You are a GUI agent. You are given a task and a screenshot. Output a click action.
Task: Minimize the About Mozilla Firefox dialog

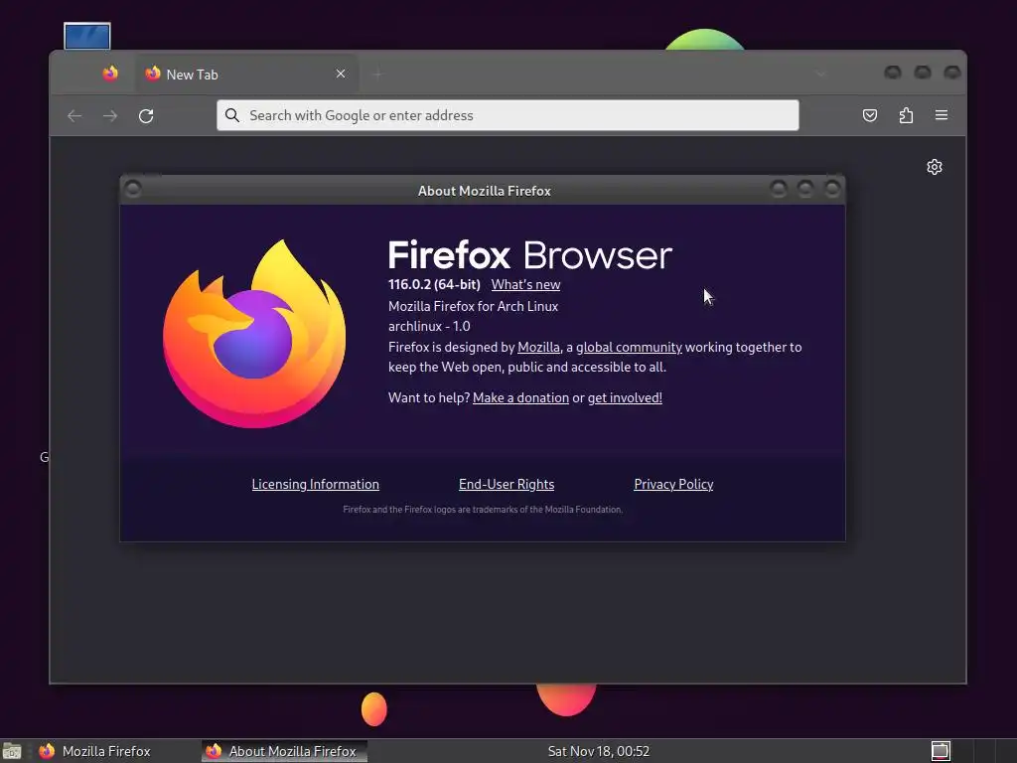pyautogui.click(x=779, y=189)
